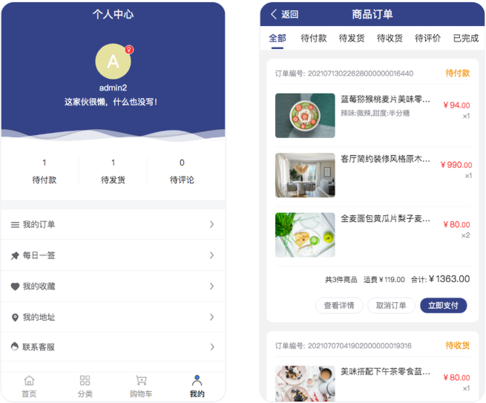Open the 分类 category grid icon
Image resolution: width=486 pixels, height=403 pixels.
[x=85, y=381]
